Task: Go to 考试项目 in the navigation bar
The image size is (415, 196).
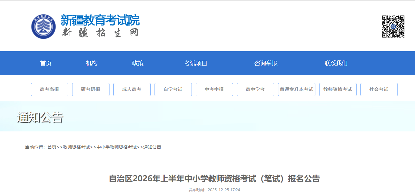Action: pyautogui.click(x=196, y=63)
